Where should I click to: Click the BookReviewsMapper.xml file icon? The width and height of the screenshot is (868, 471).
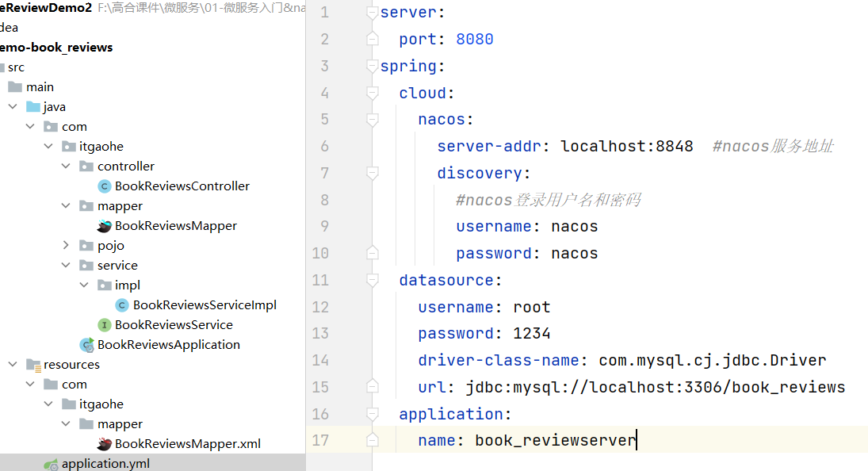click(104, 444)
